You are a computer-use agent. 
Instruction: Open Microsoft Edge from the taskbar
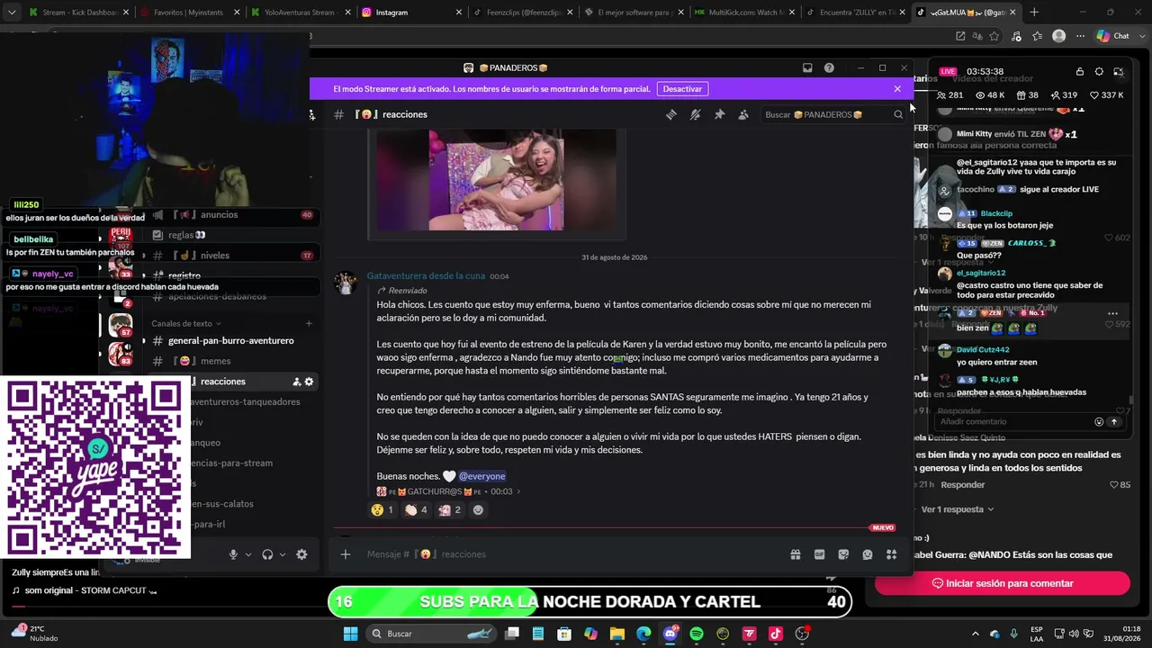[x=643, y=634]
